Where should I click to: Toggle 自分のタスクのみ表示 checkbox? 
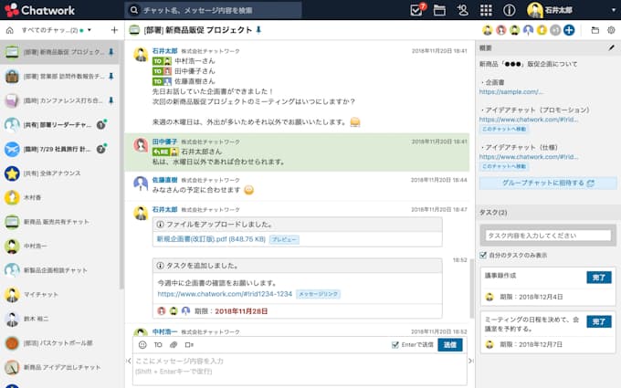tap(484, 255)
